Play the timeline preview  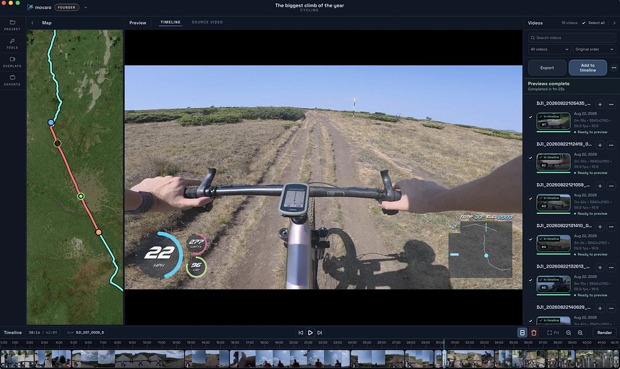coord(310,333)
